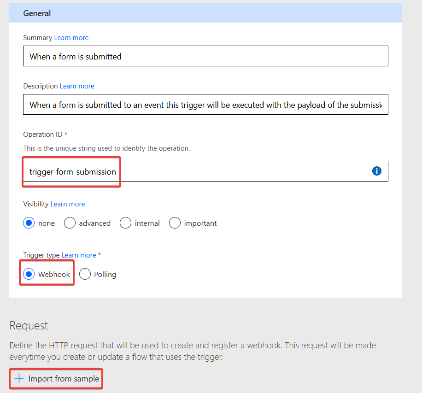Click the info icon beside Operation ID field
This screenshot has height=393, width=422.
(377, 171)
